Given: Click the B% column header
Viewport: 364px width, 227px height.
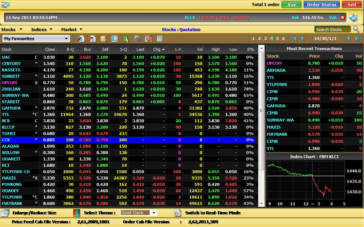Looking at the screenshot, I should click(x=250, y=49).
